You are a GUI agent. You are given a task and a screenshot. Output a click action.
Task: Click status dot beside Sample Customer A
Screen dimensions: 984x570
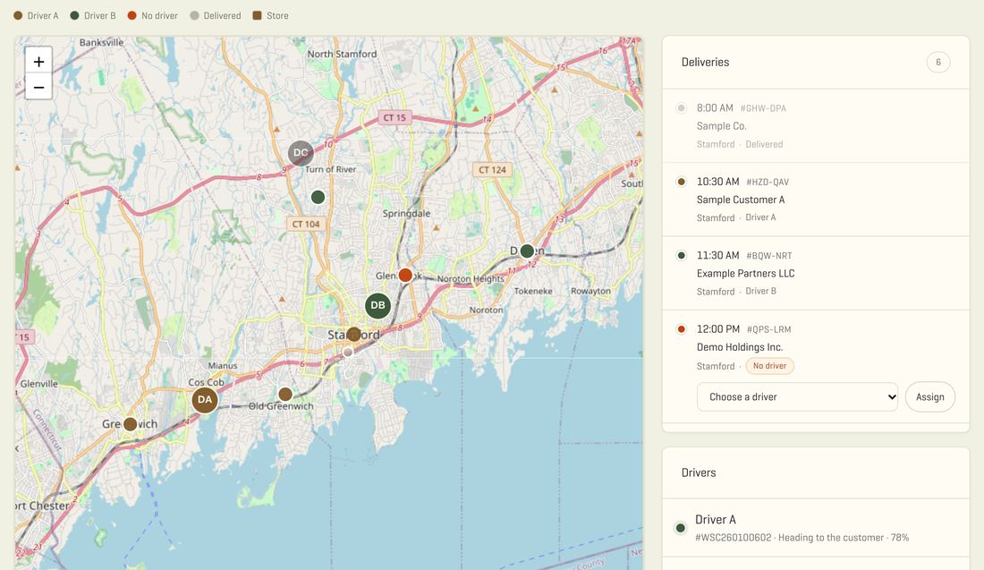[681, 182]
